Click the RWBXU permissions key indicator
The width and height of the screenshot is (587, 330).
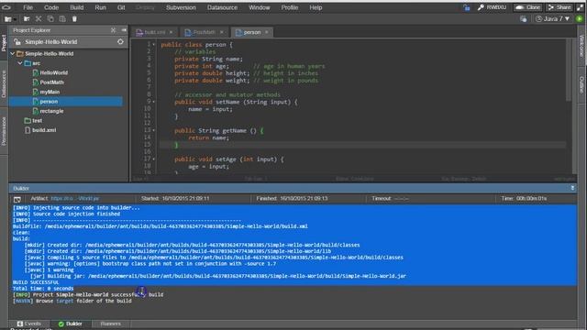pos(492,7)
